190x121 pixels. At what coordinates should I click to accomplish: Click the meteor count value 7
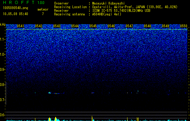tap(43, 14)
